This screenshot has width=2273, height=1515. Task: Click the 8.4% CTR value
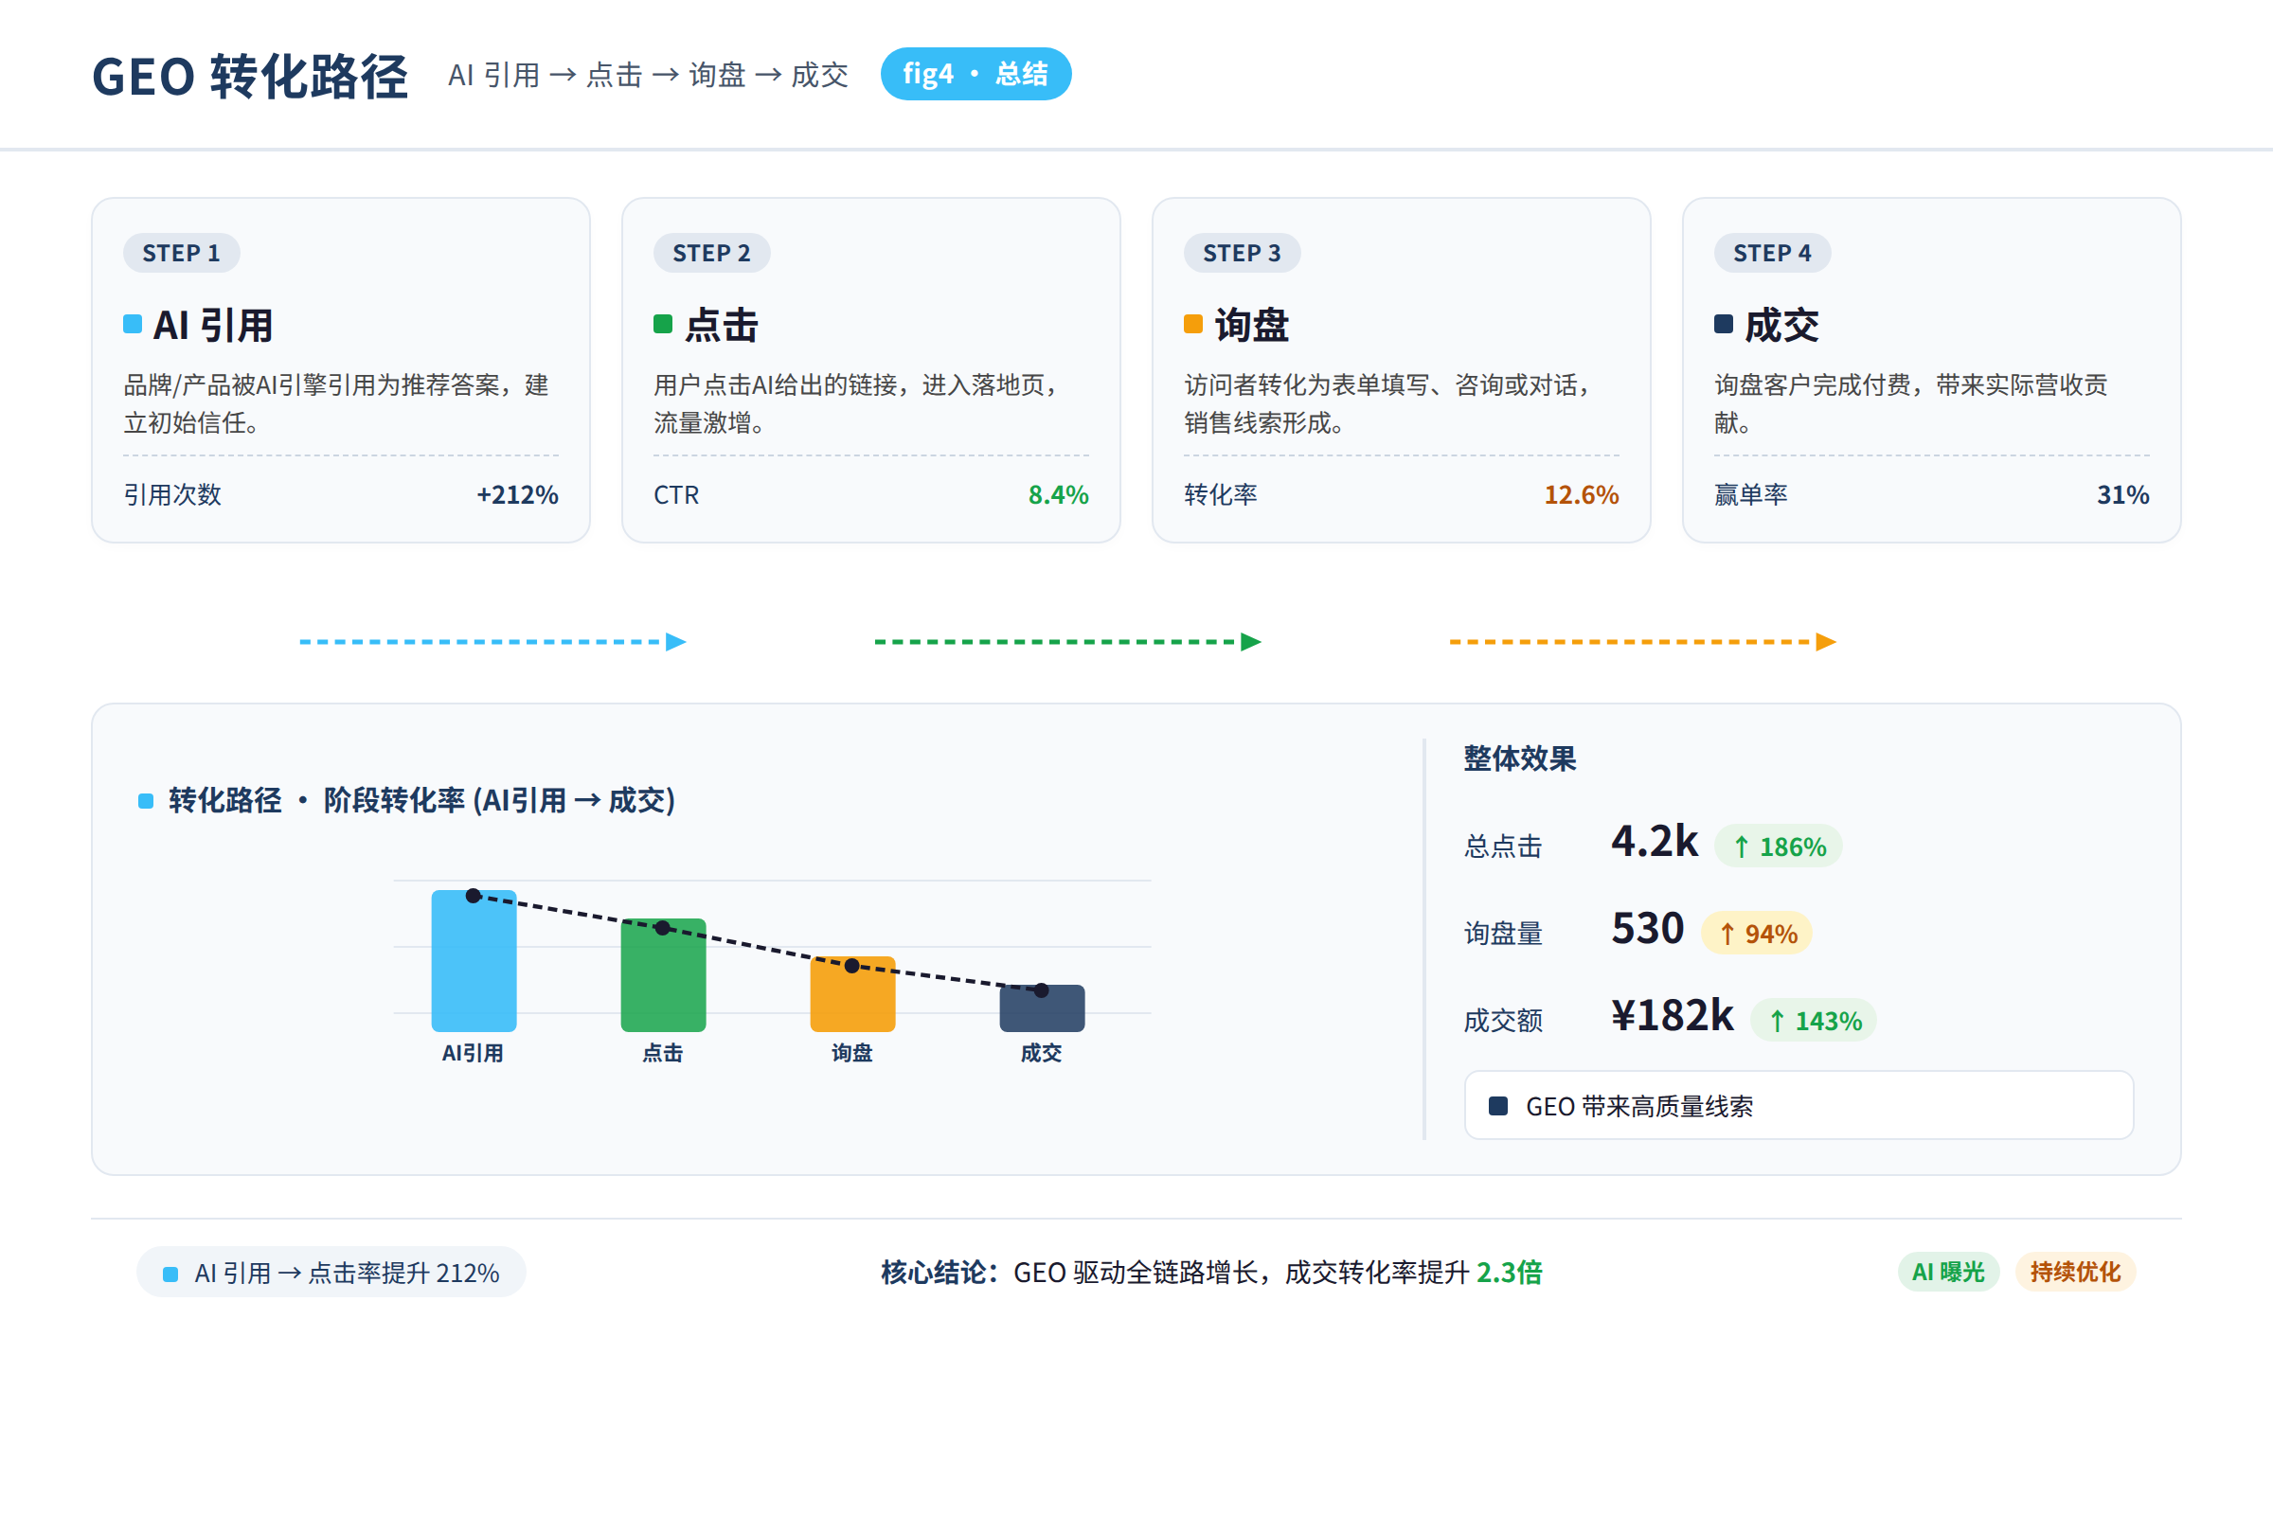1058,494
